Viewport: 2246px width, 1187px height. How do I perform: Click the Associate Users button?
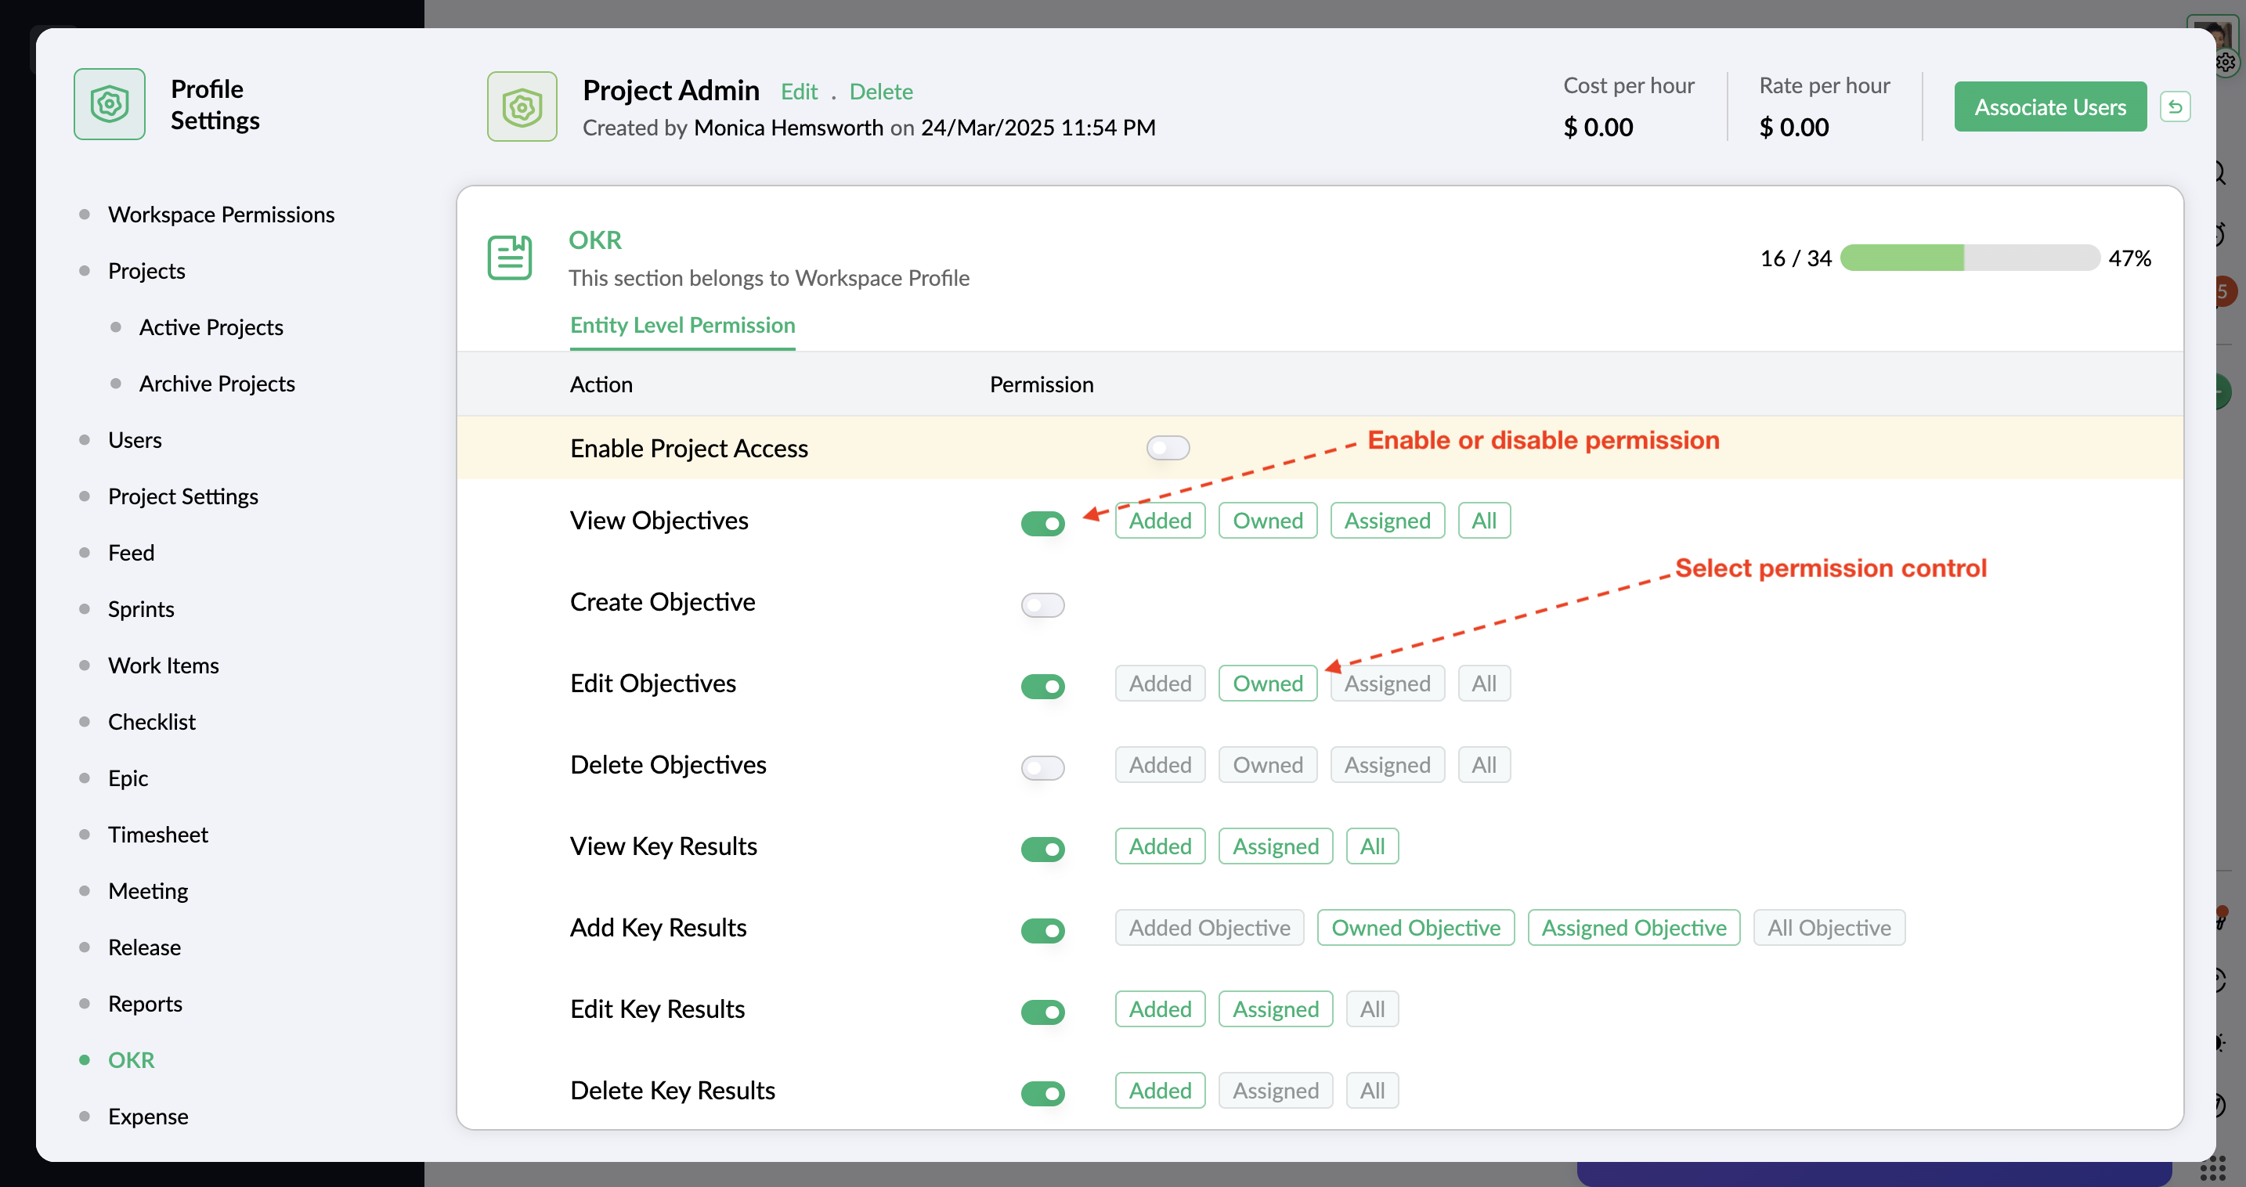[2049, 106]
